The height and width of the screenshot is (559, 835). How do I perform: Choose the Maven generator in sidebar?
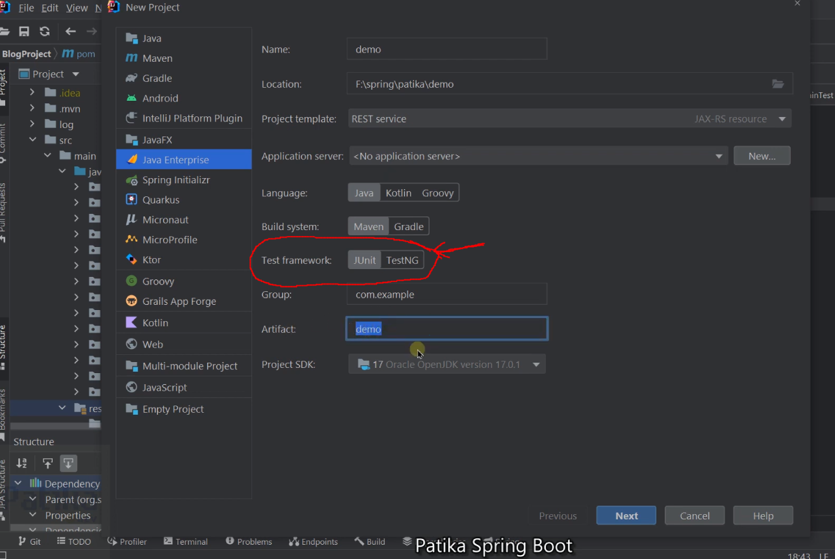click(183, 58)
